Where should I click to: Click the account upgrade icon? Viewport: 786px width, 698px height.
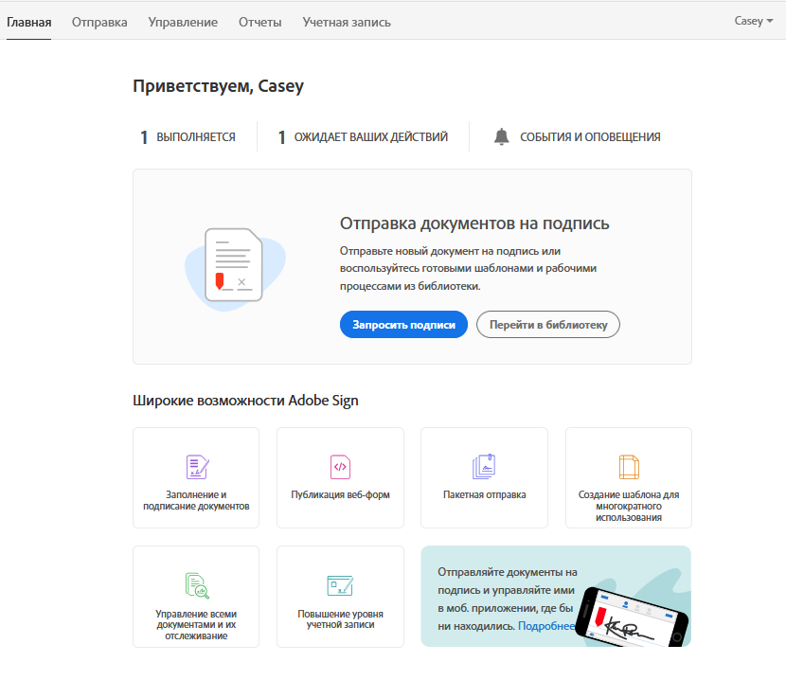[340, 585]
